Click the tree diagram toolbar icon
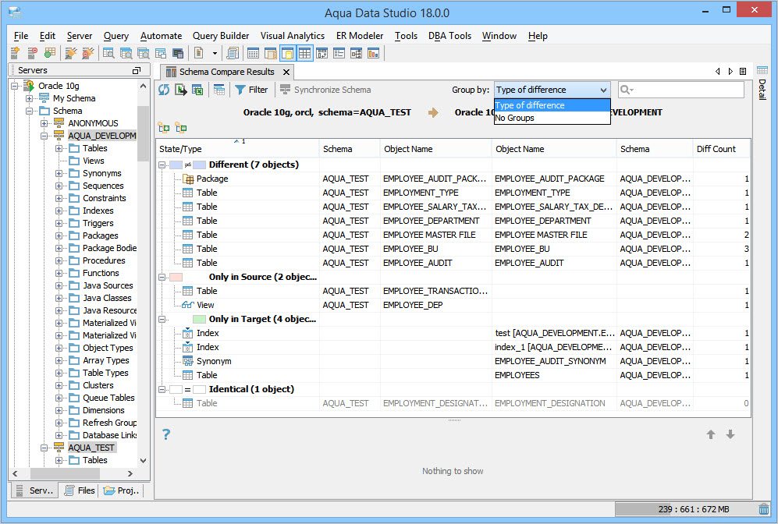This screenshot has height=524, width=778. [x=357, y=52]
